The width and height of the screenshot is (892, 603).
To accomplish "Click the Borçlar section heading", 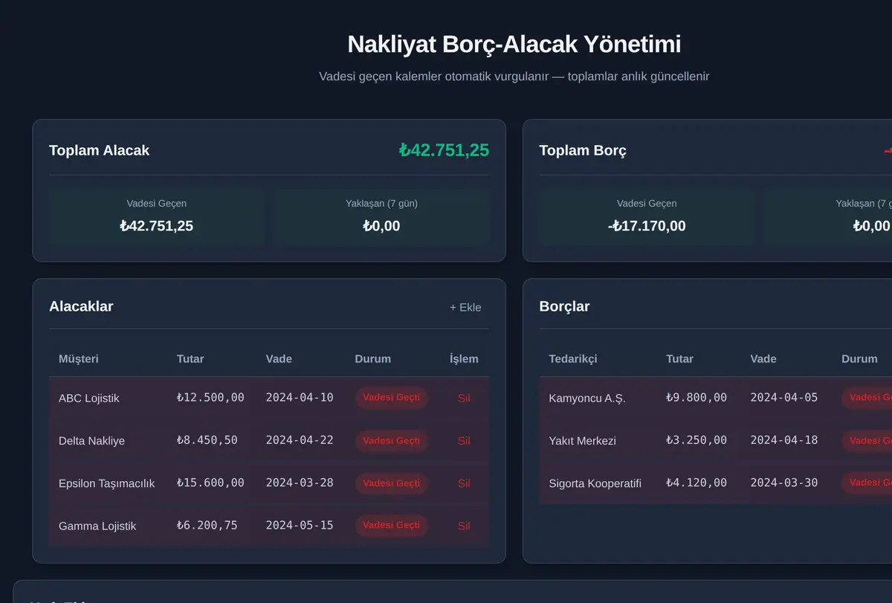I will coord(564,306).
